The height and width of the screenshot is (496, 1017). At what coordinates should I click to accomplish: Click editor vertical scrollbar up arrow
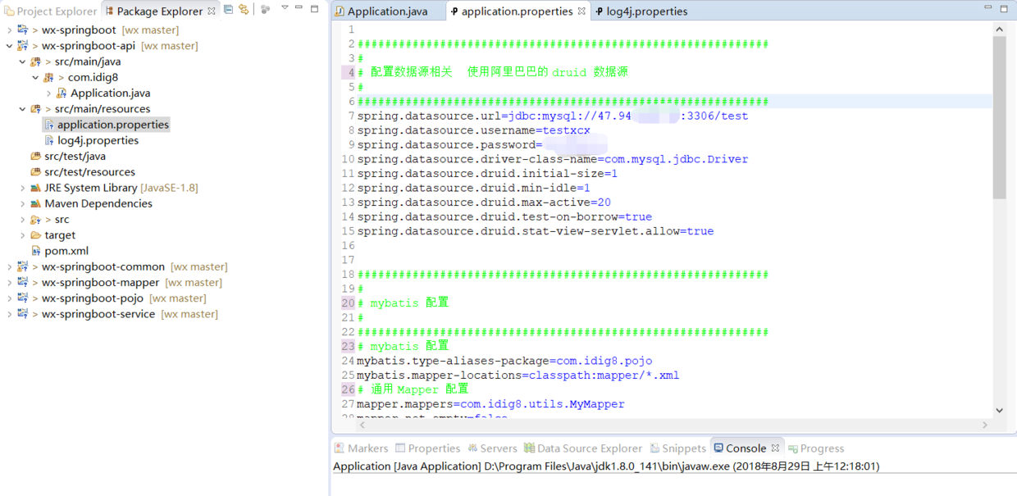point(999,30)
